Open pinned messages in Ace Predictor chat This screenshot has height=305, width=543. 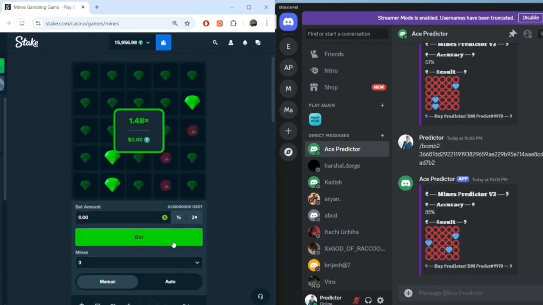coord(512,34)
